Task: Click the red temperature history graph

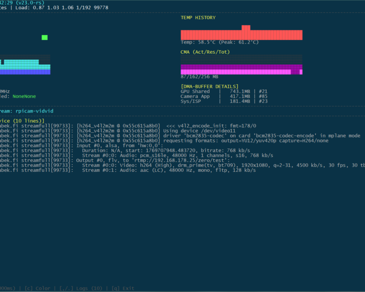Action: point(241,35)
